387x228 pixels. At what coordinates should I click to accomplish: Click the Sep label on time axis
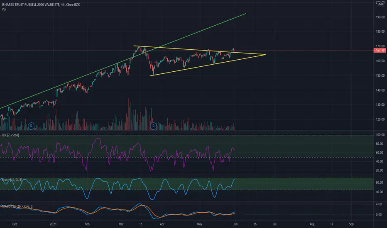tap(351, 224)
